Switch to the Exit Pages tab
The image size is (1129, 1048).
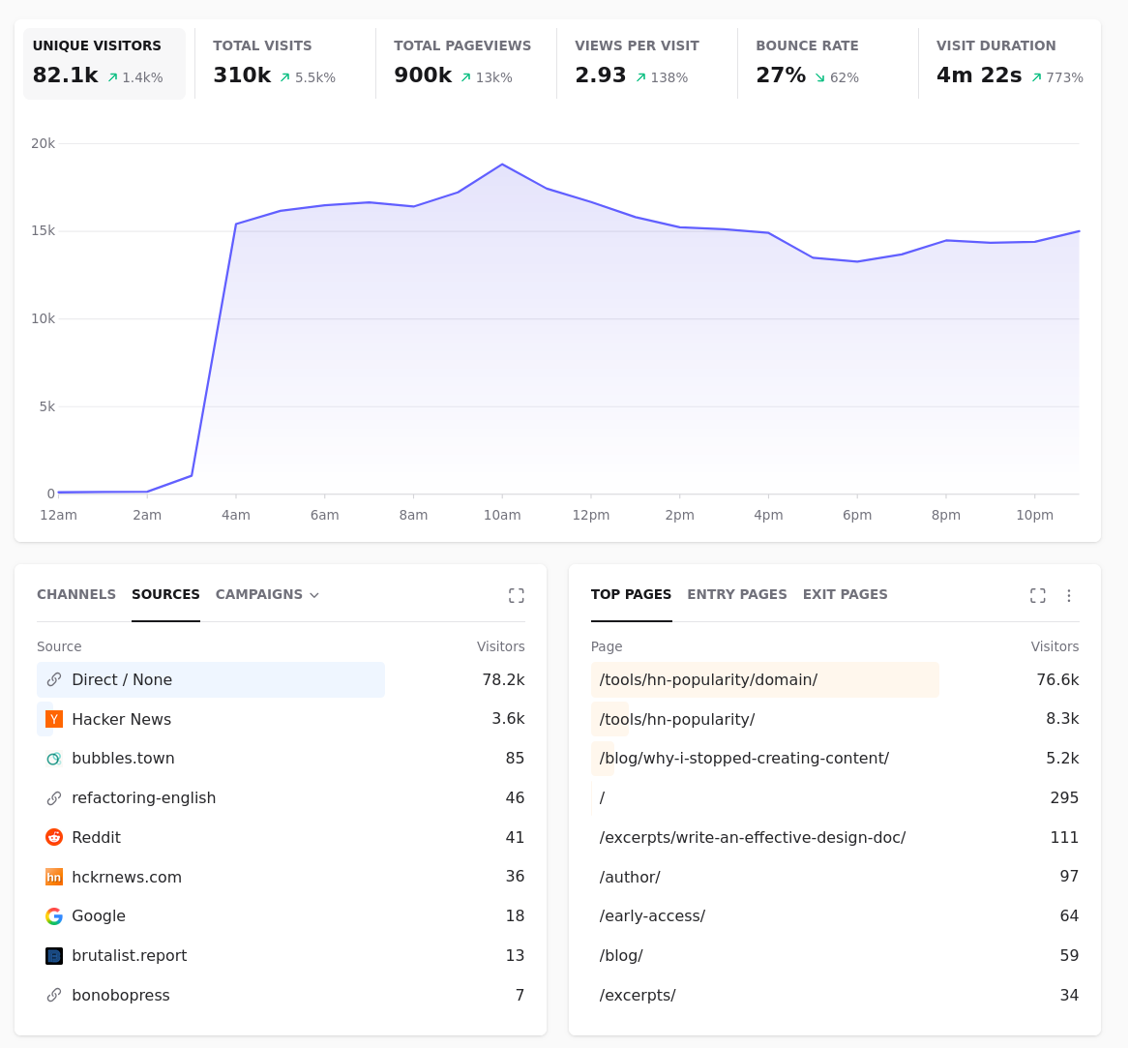[845, 594]
